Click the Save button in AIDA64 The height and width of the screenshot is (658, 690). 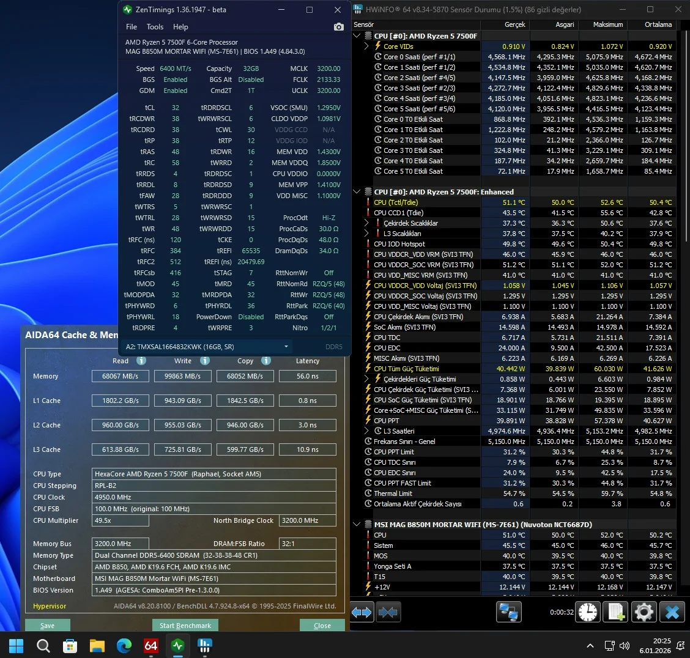point(47,626)
